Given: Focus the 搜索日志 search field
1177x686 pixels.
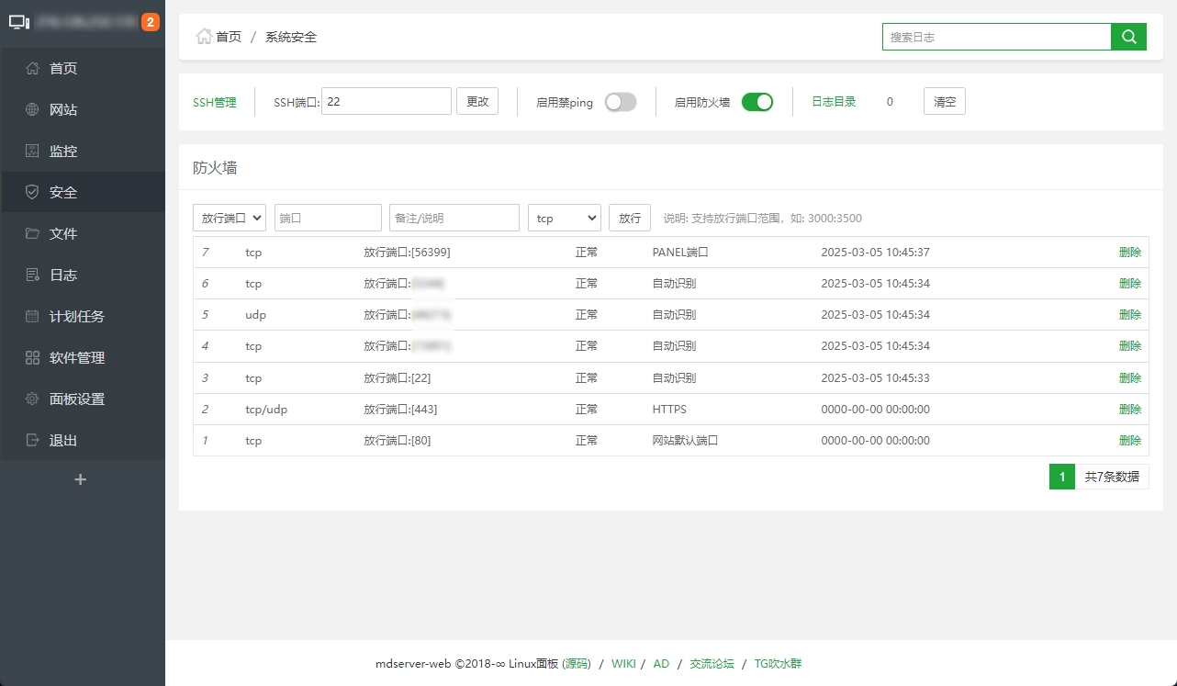Looking at the screenshot, I should [x=996, y=37].
